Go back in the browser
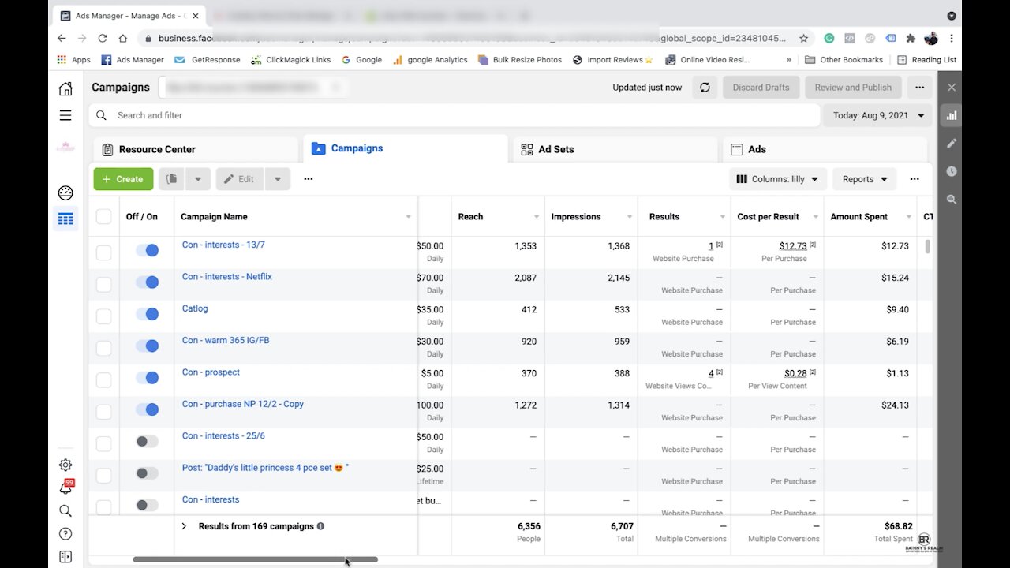 click(x=62, y=38)
